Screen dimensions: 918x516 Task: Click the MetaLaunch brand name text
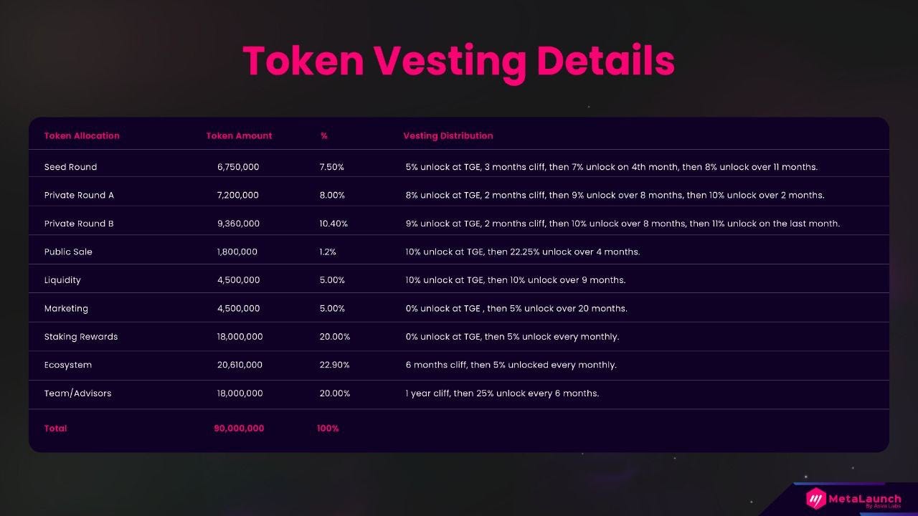coord(864,498)
